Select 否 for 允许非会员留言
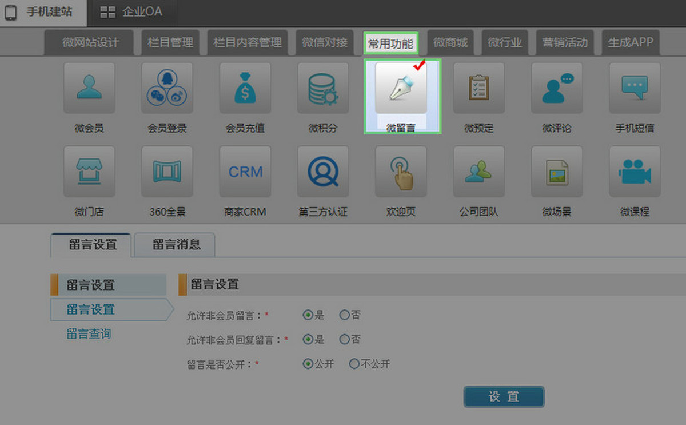The height and width of the screenshot is (425, 686). tap(344, 315)
